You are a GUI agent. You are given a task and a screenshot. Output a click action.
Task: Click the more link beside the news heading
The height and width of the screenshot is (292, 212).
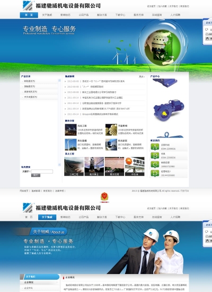(x=142, y=76)
